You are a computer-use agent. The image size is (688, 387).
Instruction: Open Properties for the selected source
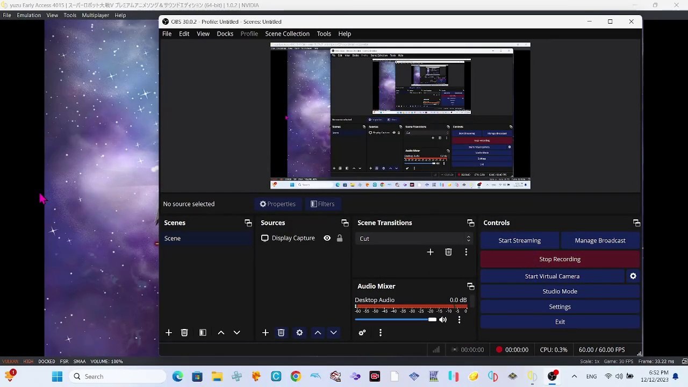[277, 204]
